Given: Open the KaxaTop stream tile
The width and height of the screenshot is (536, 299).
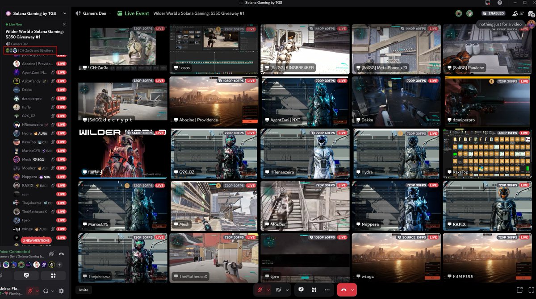Looking at the screenshot, I should pos(487,153).
